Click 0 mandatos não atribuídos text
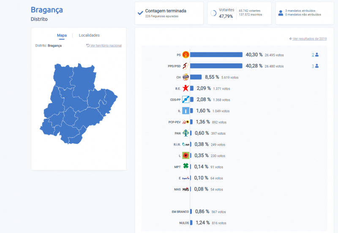338x233 pixels. point(303,15)
